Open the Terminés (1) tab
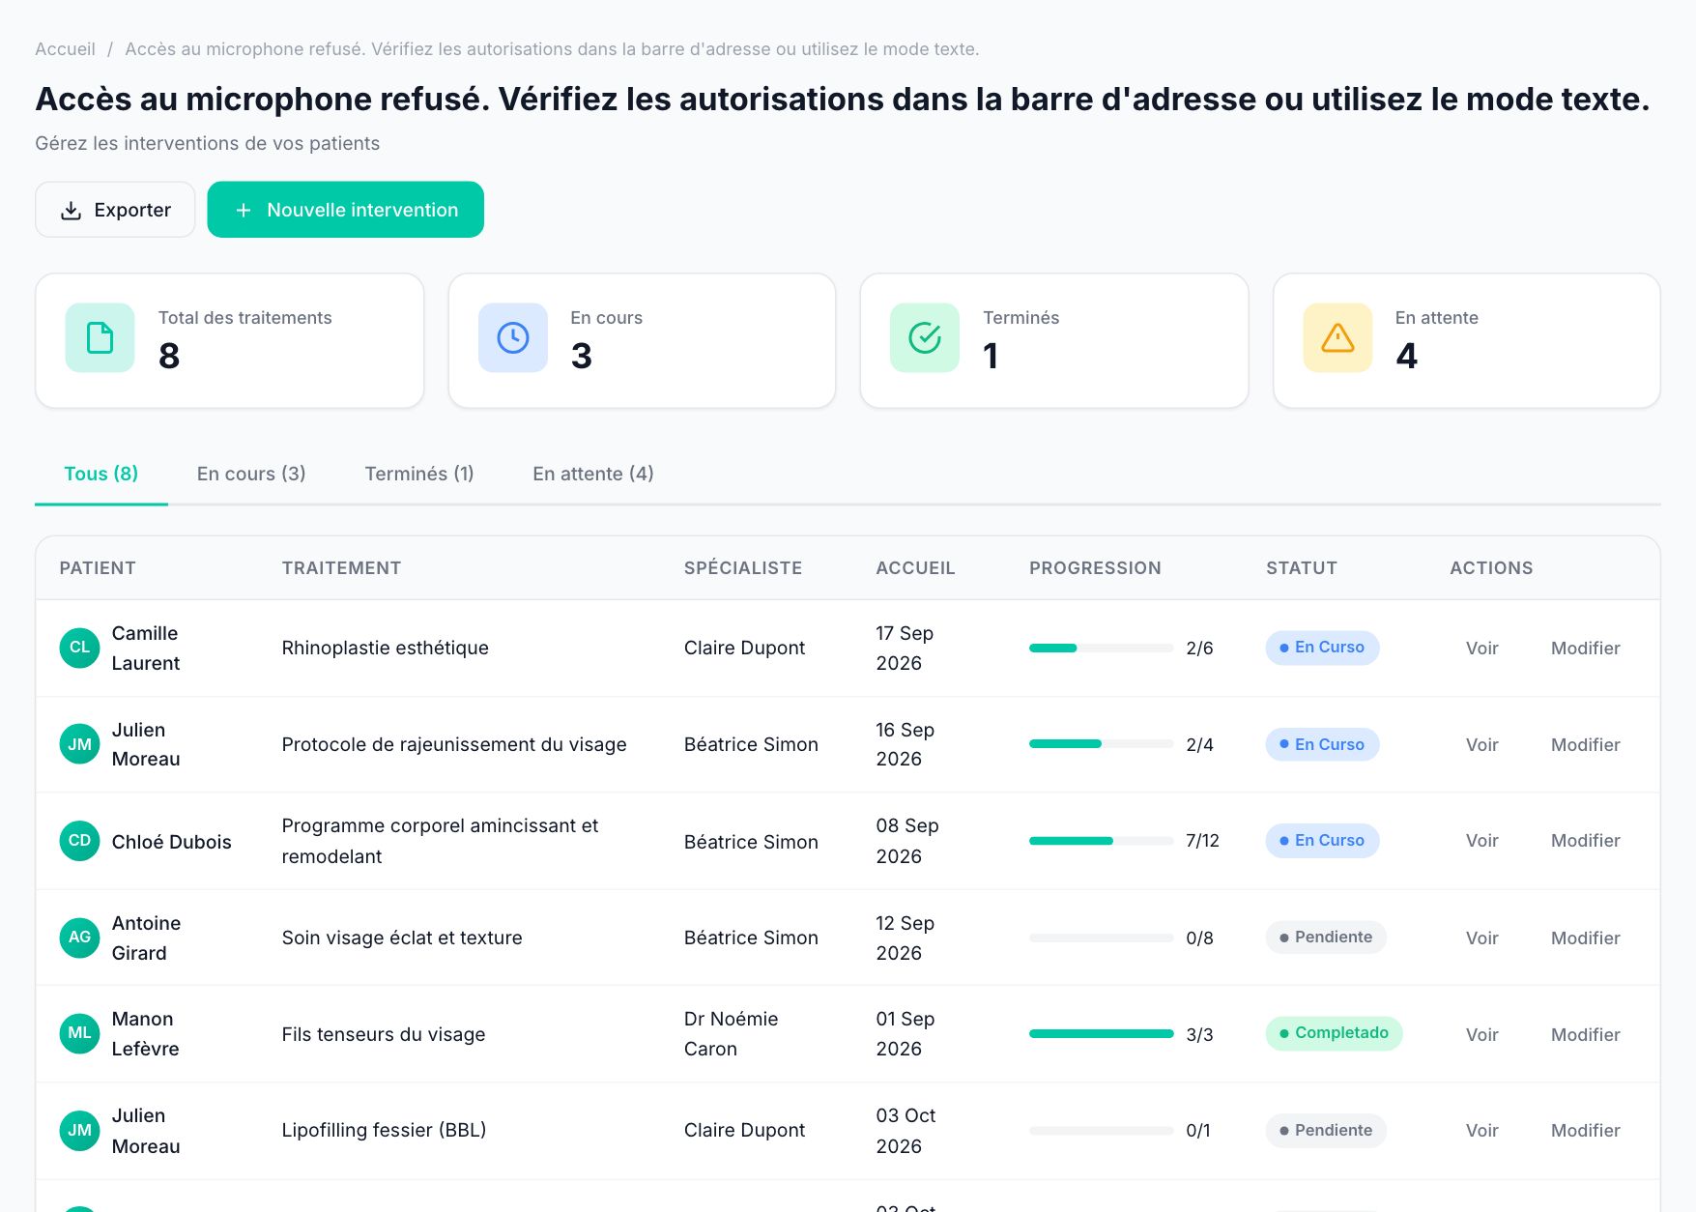The height and width of the screenshot is (1212, 1696). click(x=419, y=474)
